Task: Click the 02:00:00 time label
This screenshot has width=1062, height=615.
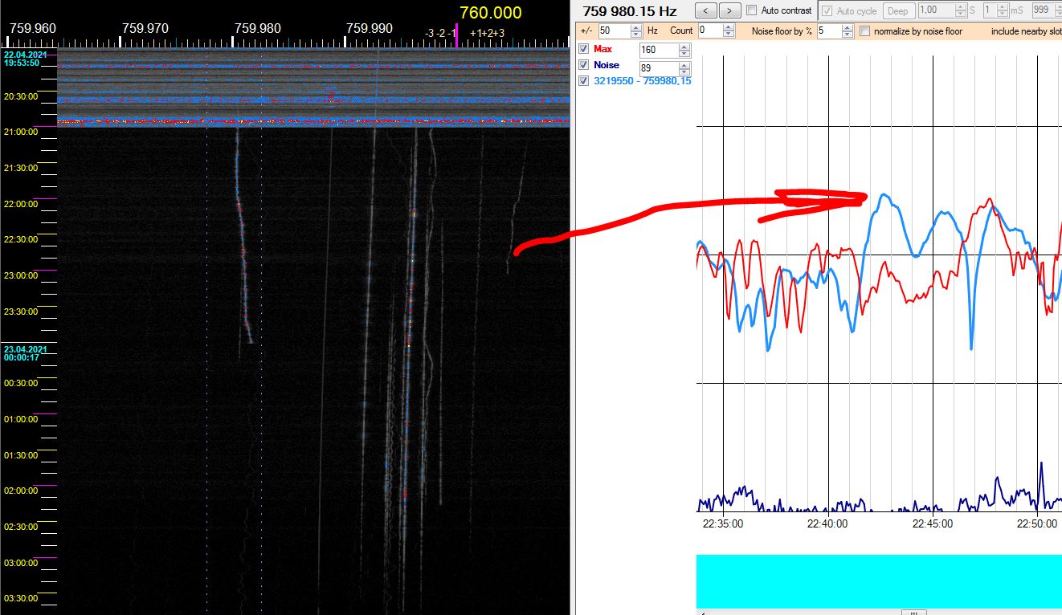Action: point(20,491)
